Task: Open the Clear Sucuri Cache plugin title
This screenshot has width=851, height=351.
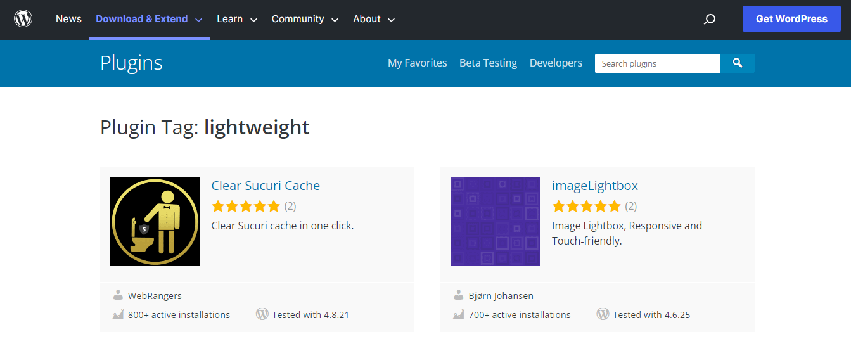Action: pos(266,186)
